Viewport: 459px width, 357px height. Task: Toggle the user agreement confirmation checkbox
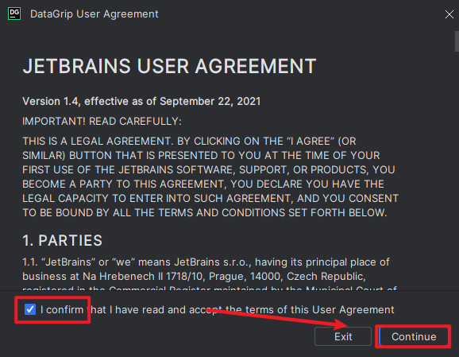point(30,309)
